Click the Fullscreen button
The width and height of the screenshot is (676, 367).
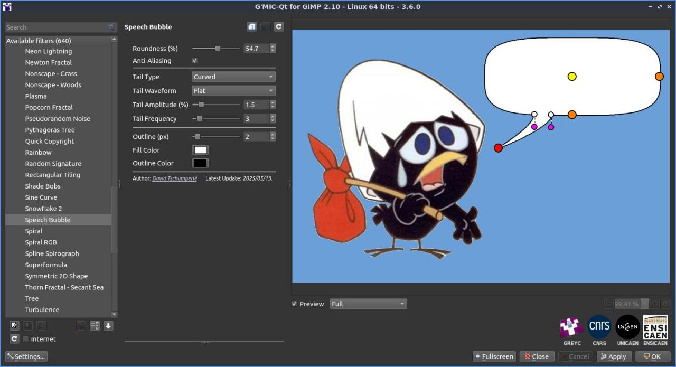494,356
